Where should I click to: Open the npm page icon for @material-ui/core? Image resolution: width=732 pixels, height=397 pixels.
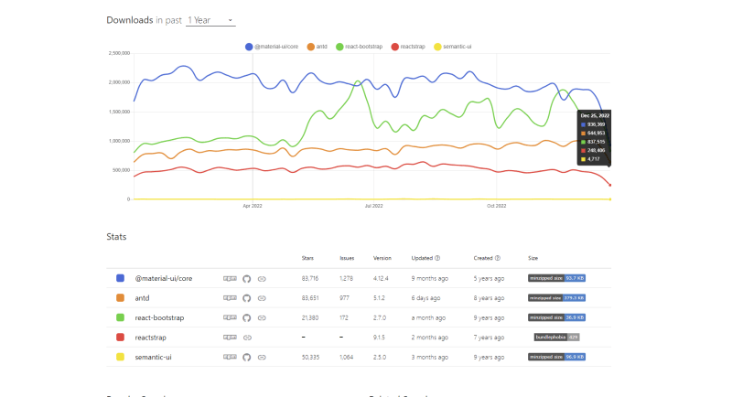tap(230, 278)
